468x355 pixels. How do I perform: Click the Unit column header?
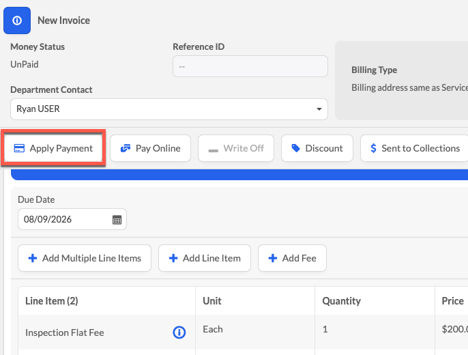tap(212, 301)
